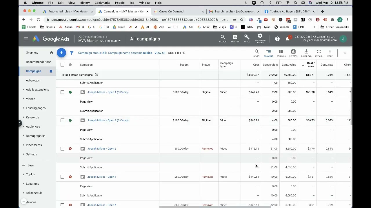371x208 pixels.
Task: Click the Expand fullscreen icon
Action: (319, 53)
